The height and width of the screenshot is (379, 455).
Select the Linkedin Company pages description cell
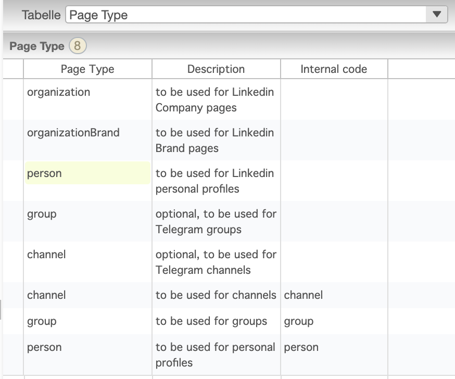pyautogui.click(x=214, y=100)
